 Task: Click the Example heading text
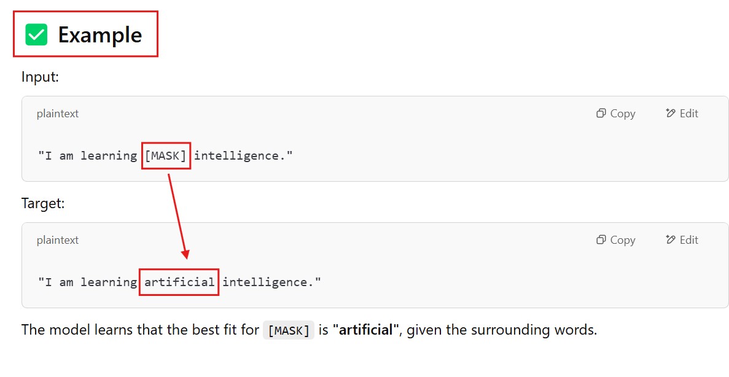100,35
